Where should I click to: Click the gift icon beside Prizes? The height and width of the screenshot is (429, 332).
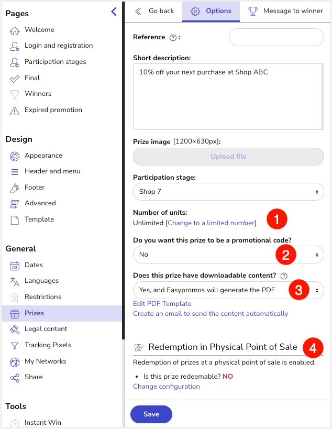click(15, 313)
